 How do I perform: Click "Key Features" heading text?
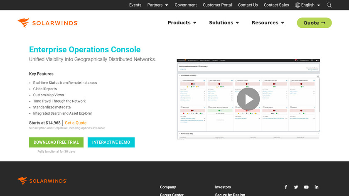point(41,74)
